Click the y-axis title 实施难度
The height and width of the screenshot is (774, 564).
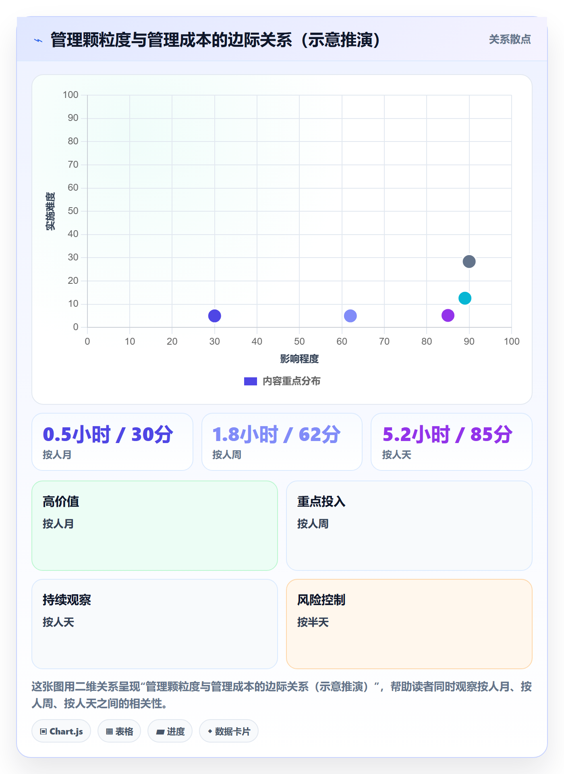[x=50, y=211]
